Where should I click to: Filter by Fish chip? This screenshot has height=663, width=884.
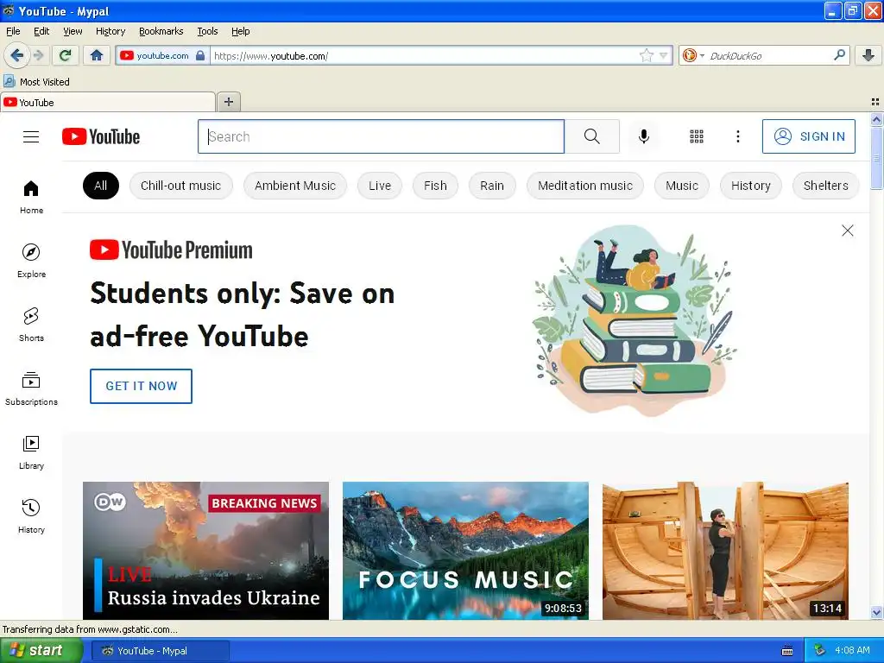coord(435,186)
